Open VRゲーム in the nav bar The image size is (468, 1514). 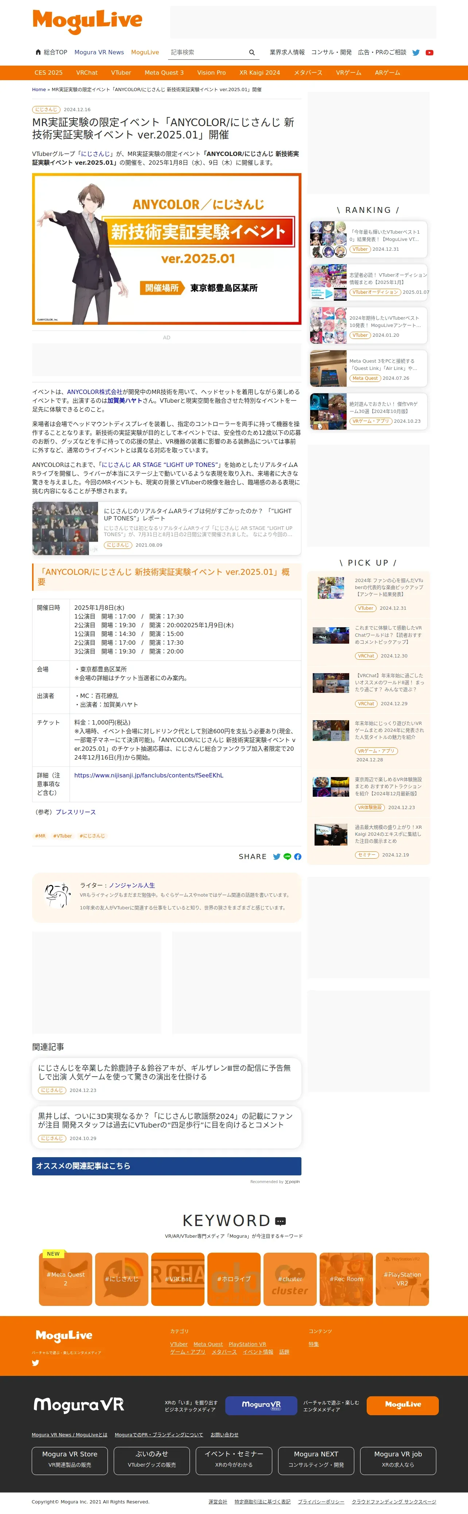[x=349, y=73]
